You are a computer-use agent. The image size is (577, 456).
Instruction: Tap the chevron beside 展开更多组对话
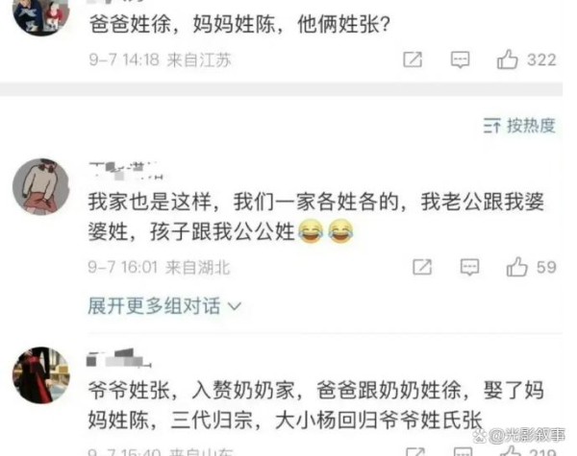[235, 306]
